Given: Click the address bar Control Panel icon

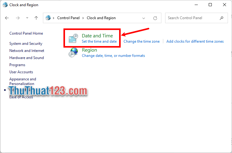Looking at the screenshot, I should 48,18.
